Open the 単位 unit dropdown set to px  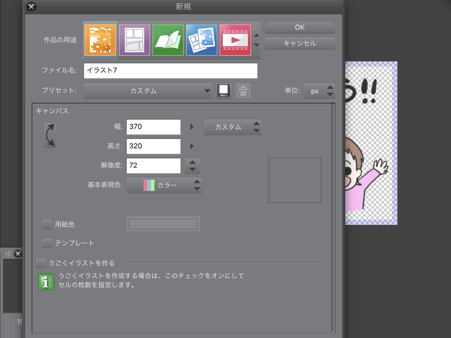click(319, 91)
